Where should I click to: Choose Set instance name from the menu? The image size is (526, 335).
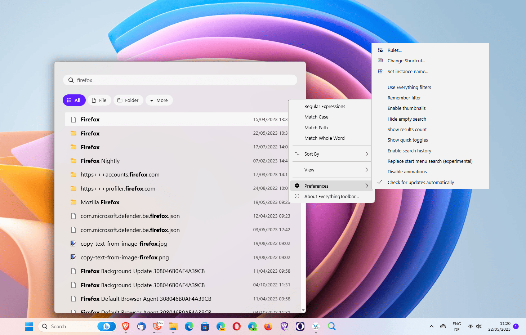coord(407,71)
